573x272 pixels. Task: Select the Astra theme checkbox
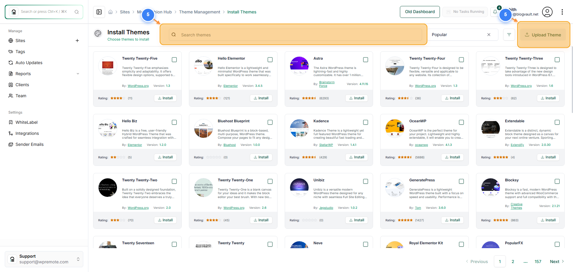[x=366, y=60]
